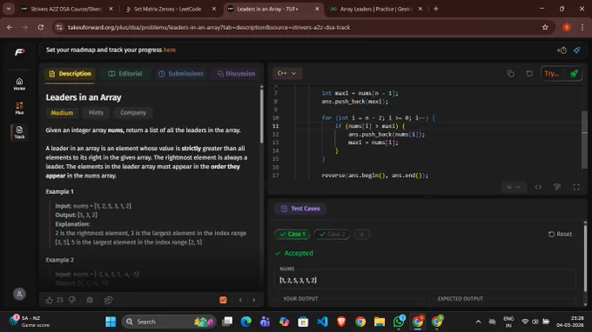The height and width of the screenshot is (332, 592).
Task: Expand the editor to fullscreen
Action: (576, 187)
